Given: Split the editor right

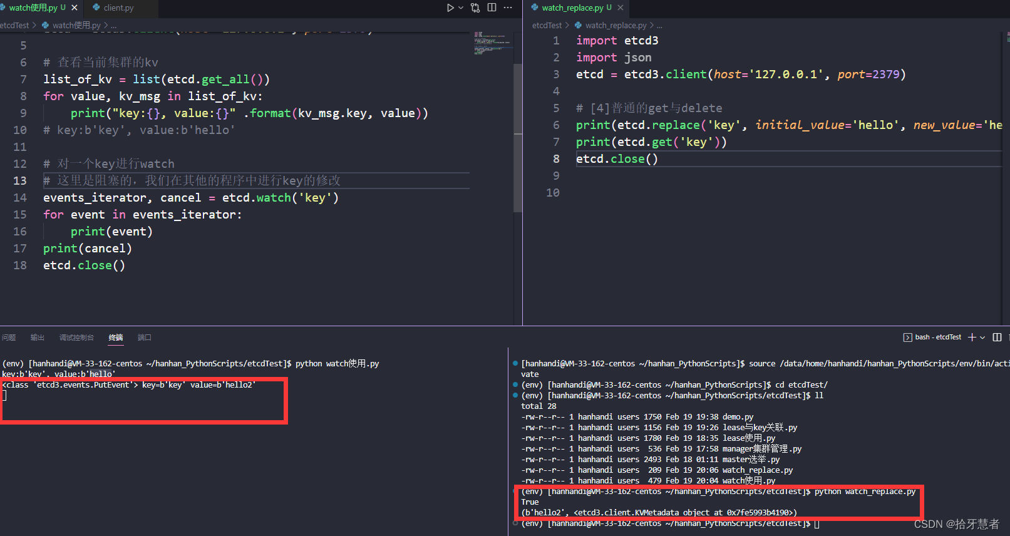Looking at the screenshot, I should tap(492, 8).
